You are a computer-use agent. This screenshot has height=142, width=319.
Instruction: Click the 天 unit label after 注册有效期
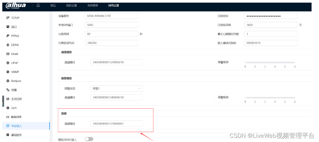point(300,25)
